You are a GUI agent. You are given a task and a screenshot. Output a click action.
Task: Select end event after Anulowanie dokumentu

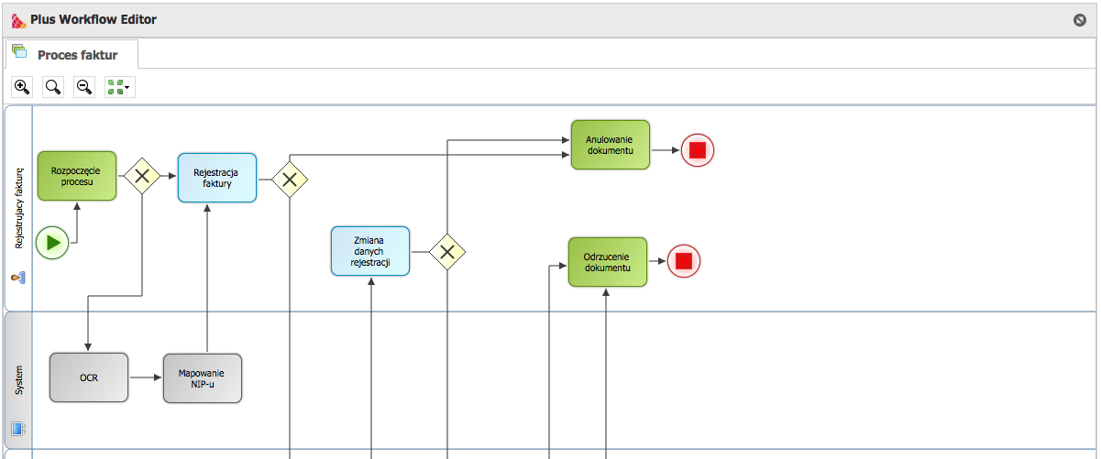(698, 149)
